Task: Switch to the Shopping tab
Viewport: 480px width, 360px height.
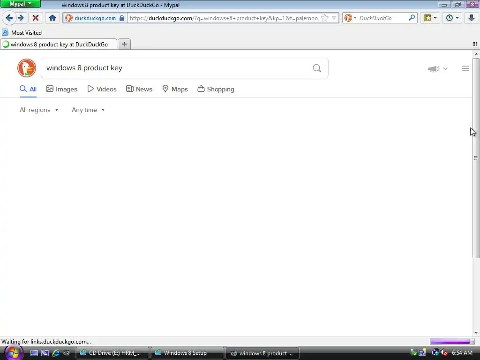Action: click(216, 89)
